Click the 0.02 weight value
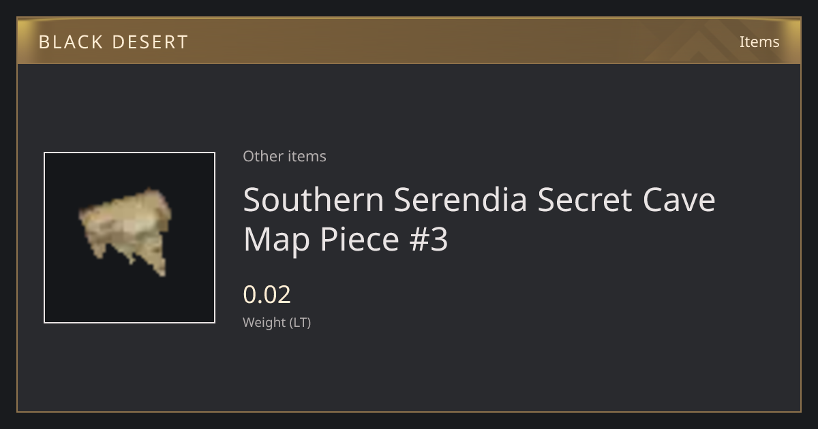The width and height of the screenshot is (818, 429). point(267,294)
